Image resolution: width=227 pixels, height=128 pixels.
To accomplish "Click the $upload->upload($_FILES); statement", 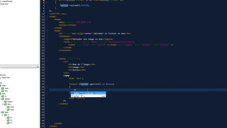I will tap(74, 5).
